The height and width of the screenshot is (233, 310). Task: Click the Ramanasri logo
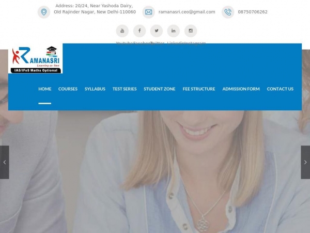click(36, 60)
